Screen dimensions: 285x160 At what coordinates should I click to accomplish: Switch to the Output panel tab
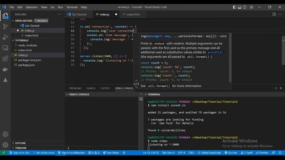tap(105, 88)
